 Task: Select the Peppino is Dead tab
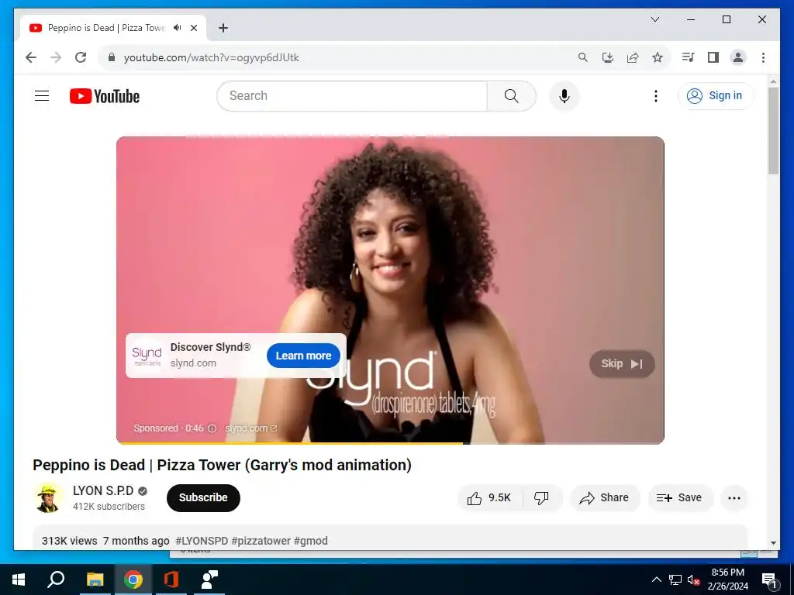(x=113, y=28)
